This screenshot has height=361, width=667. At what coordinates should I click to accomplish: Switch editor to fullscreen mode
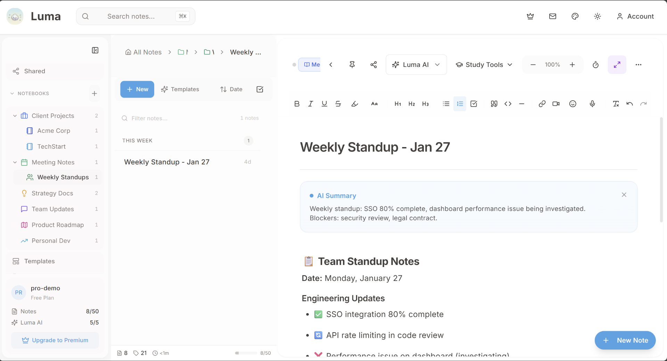coord(617,65)
